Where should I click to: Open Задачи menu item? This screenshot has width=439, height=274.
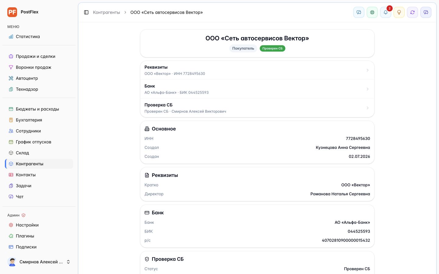click(39, 186)
